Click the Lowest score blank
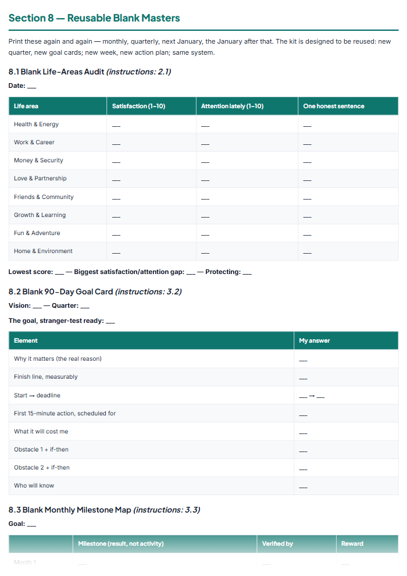407x576 pixels. coord(59,272)
